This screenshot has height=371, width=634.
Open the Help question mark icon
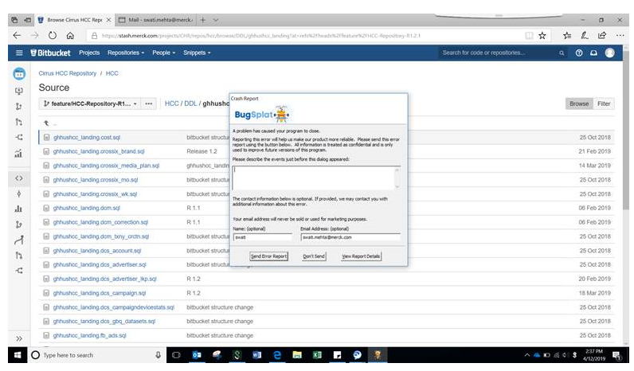(579, 53)
